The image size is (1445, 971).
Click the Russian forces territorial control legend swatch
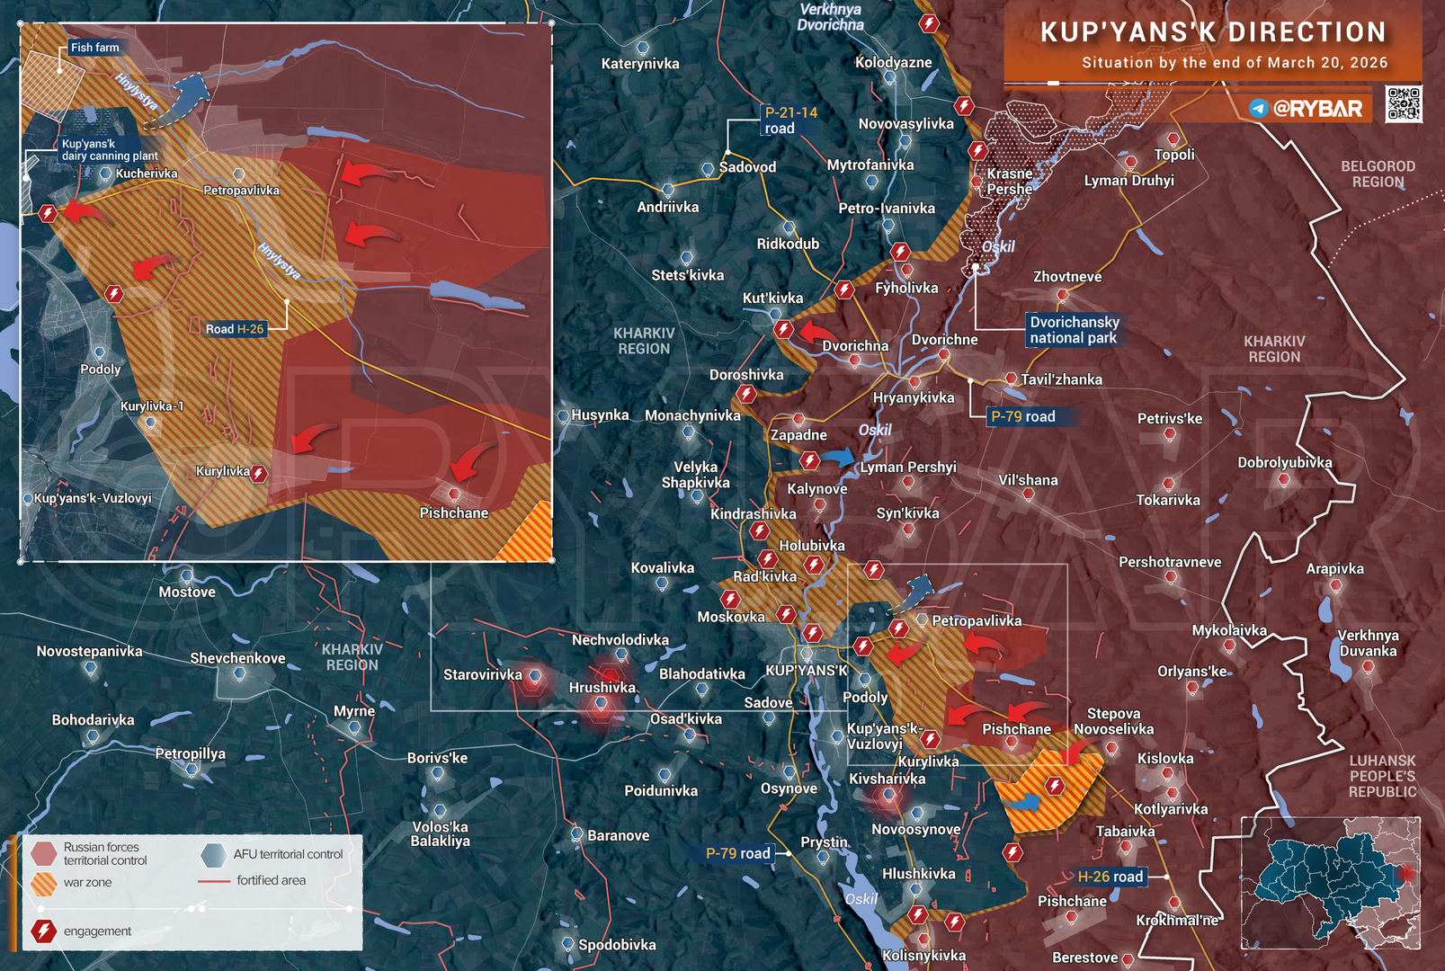coord(43,852)
